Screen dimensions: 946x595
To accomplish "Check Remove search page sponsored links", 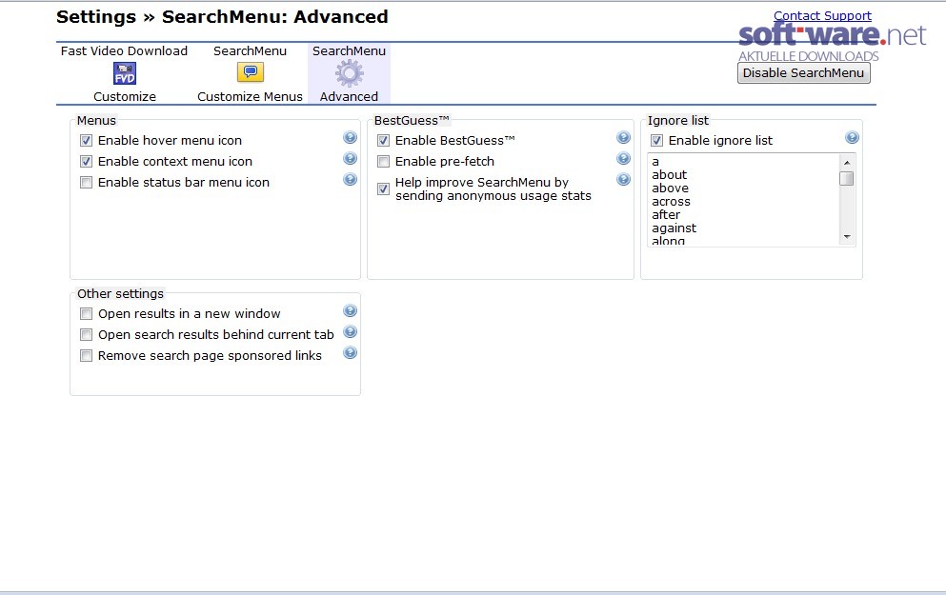I will pyautogui.click(x=87, y=356).
